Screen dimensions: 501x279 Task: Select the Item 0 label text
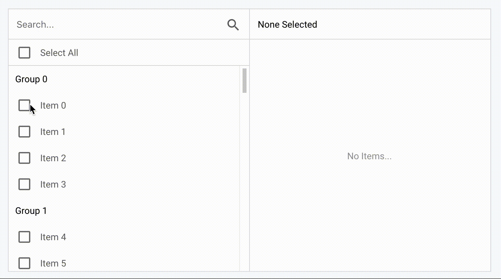(x=53, y=105)
